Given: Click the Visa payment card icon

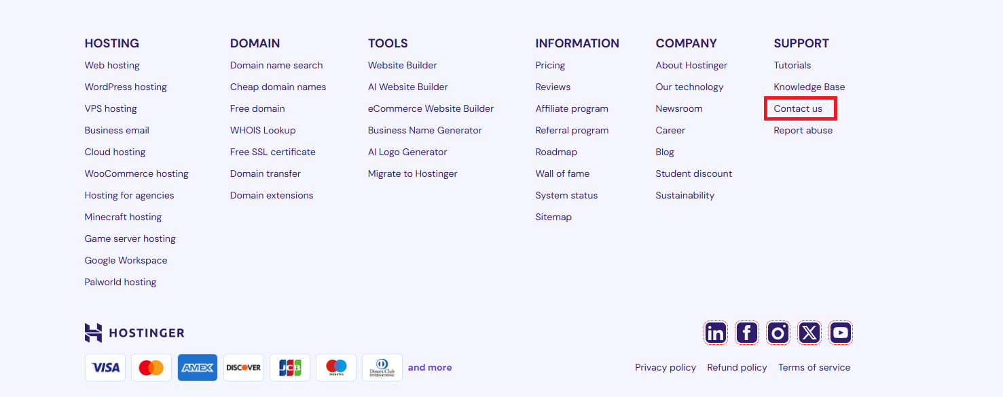Looking at the screenshot, I should [x=105, y=367].
